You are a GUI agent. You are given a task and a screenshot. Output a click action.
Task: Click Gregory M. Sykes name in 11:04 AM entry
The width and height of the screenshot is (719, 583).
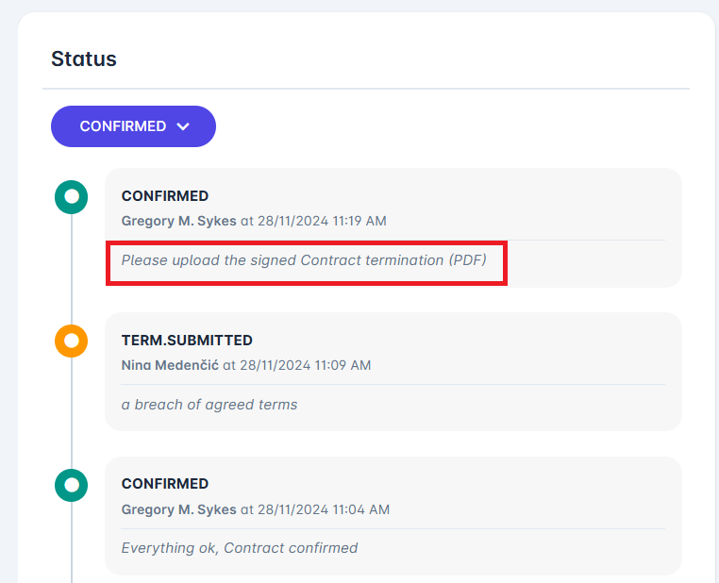178,508
